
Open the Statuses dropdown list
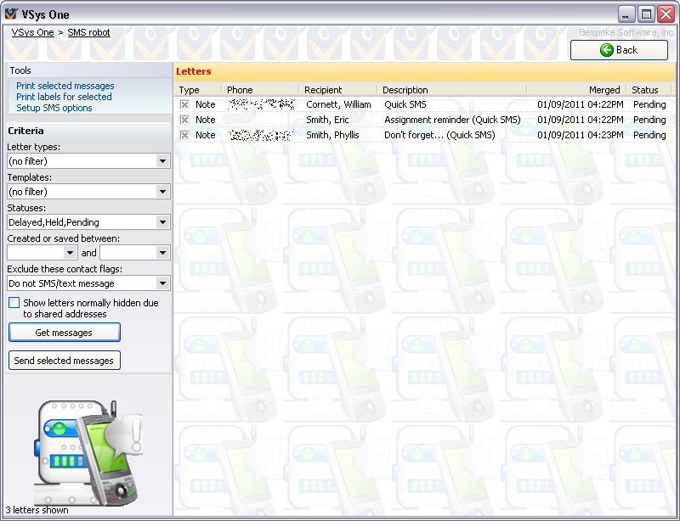pos(162,222)
